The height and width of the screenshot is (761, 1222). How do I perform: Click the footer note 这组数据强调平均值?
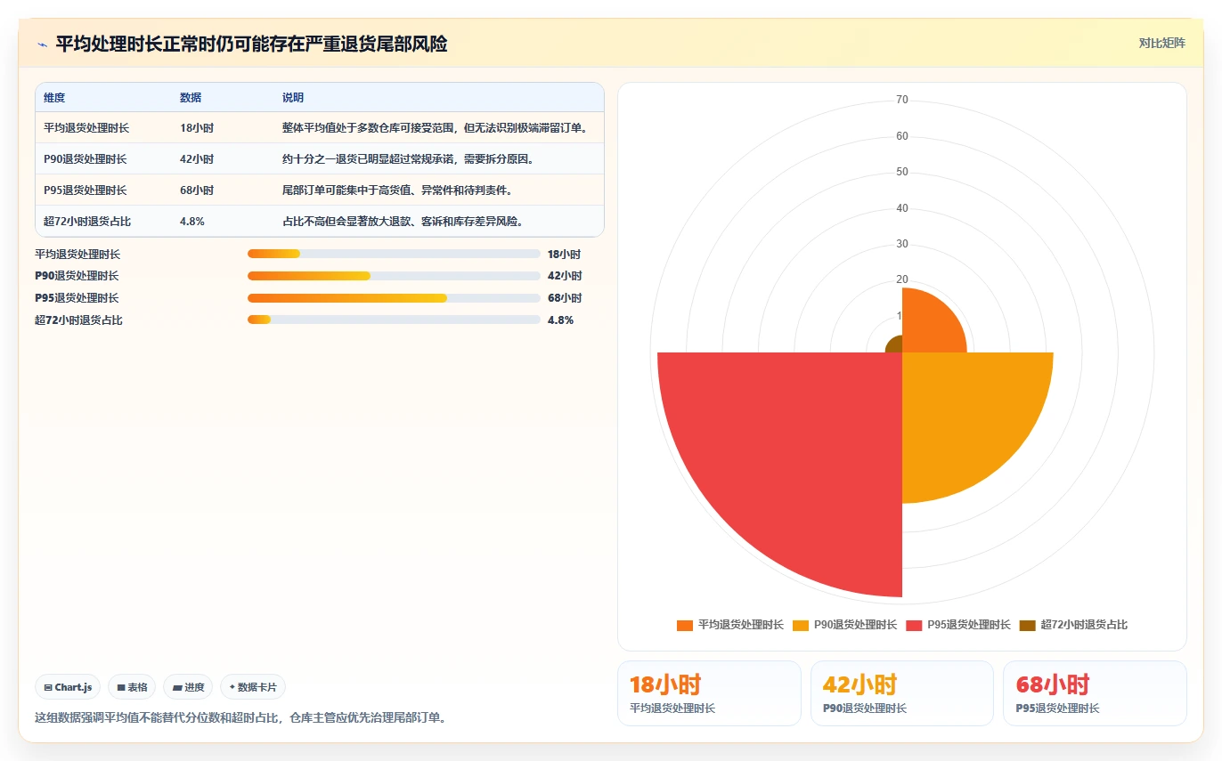240,717
